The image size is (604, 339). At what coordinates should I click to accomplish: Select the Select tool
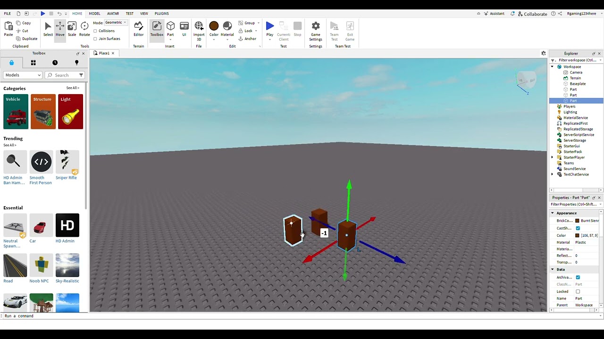point(48,29)
